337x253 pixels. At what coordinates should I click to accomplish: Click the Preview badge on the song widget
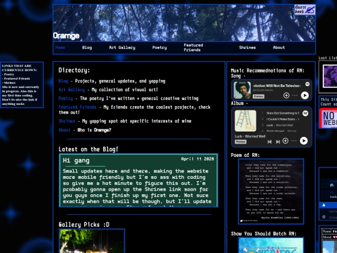(x=258, y=96)
